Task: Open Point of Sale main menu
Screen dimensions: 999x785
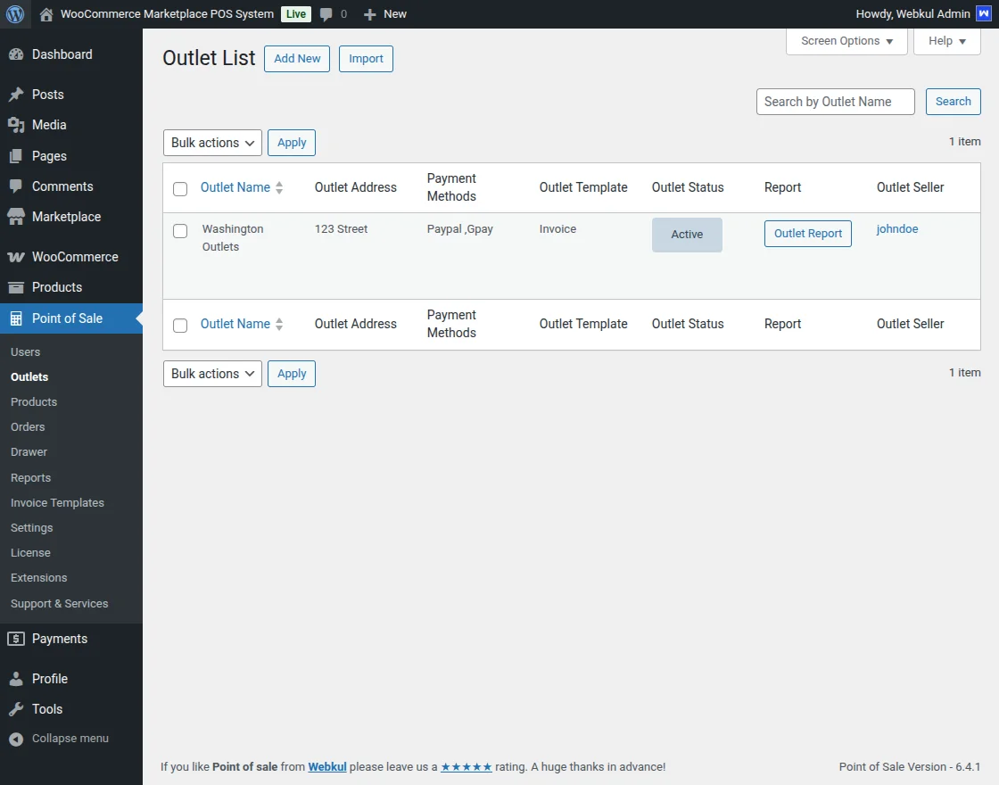Action: (x=71, y=318)
